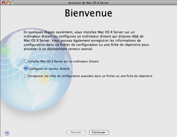Click the Continuer button
The width and height of the screenshot is (177, 137).
pos(99,132)
